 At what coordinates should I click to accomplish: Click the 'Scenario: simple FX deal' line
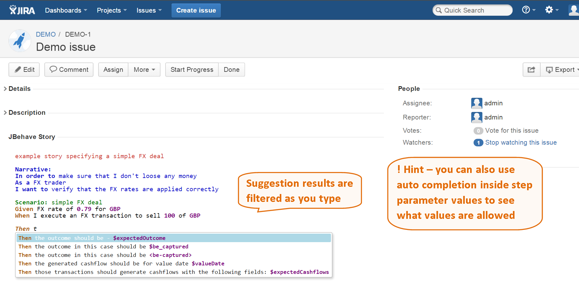[59, 202]
